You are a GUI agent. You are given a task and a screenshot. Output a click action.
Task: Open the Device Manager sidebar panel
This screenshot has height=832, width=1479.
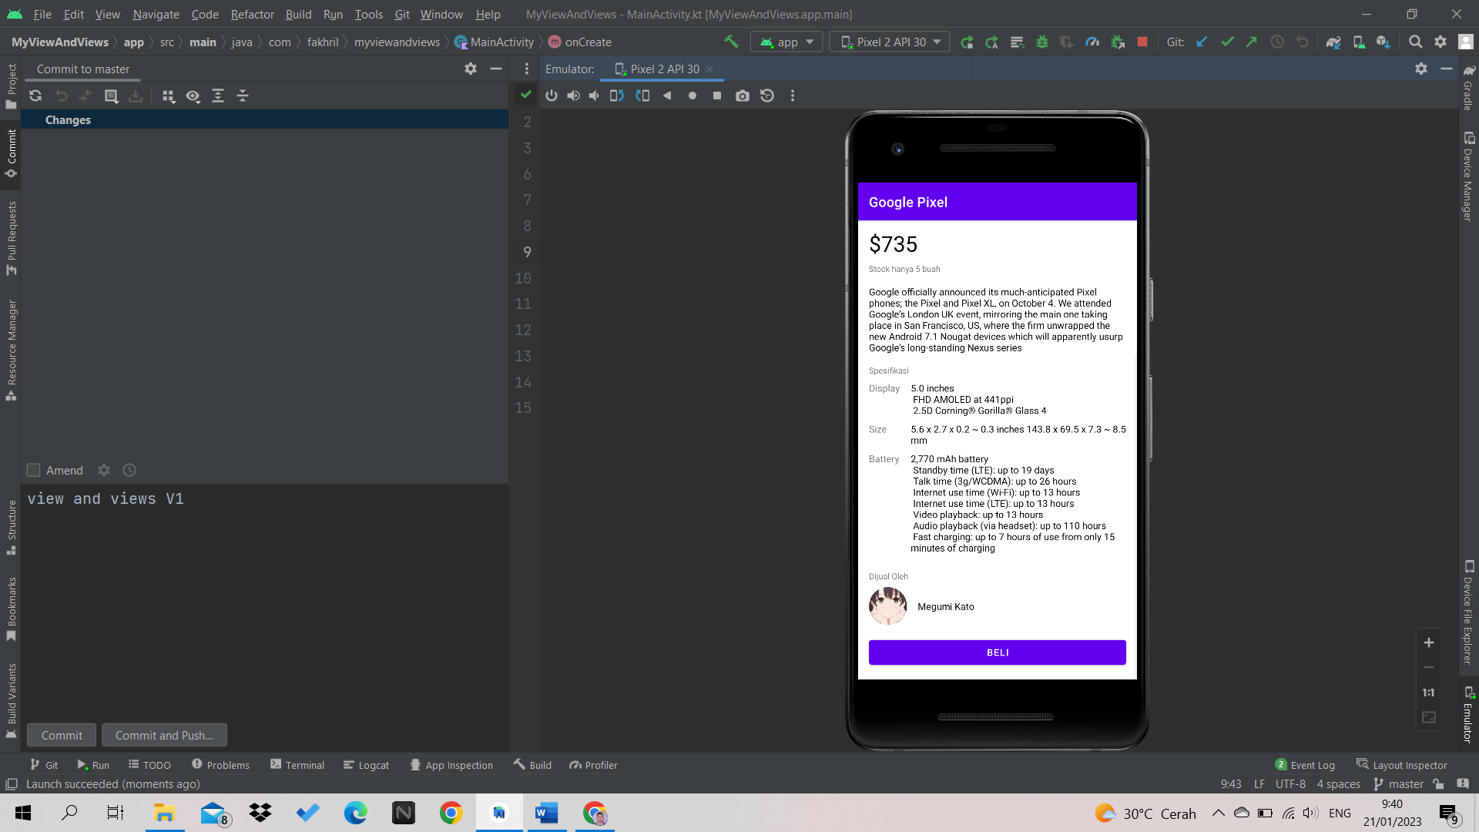click(1470, 177)
